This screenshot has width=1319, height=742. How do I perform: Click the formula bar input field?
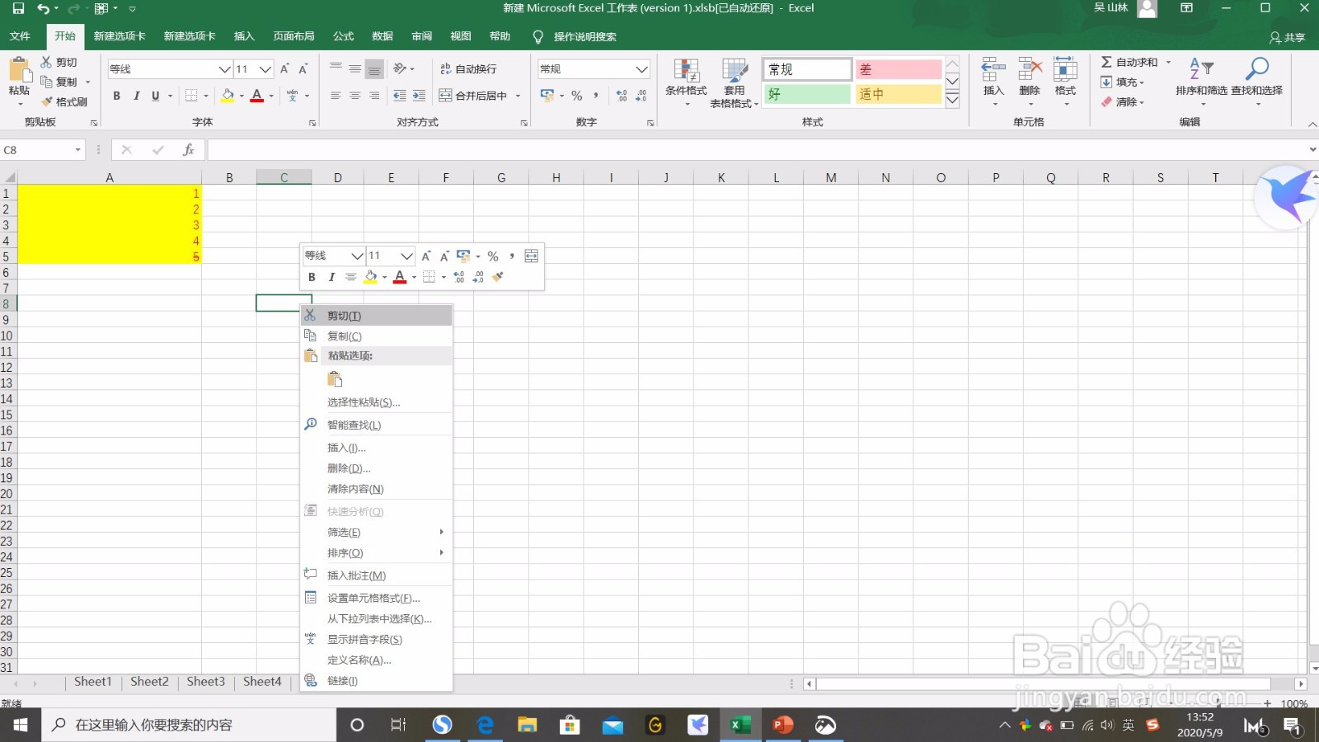pos(757,150)
